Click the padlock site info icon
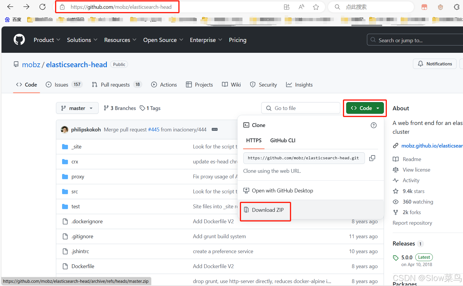463x286 pixels. 62,7
